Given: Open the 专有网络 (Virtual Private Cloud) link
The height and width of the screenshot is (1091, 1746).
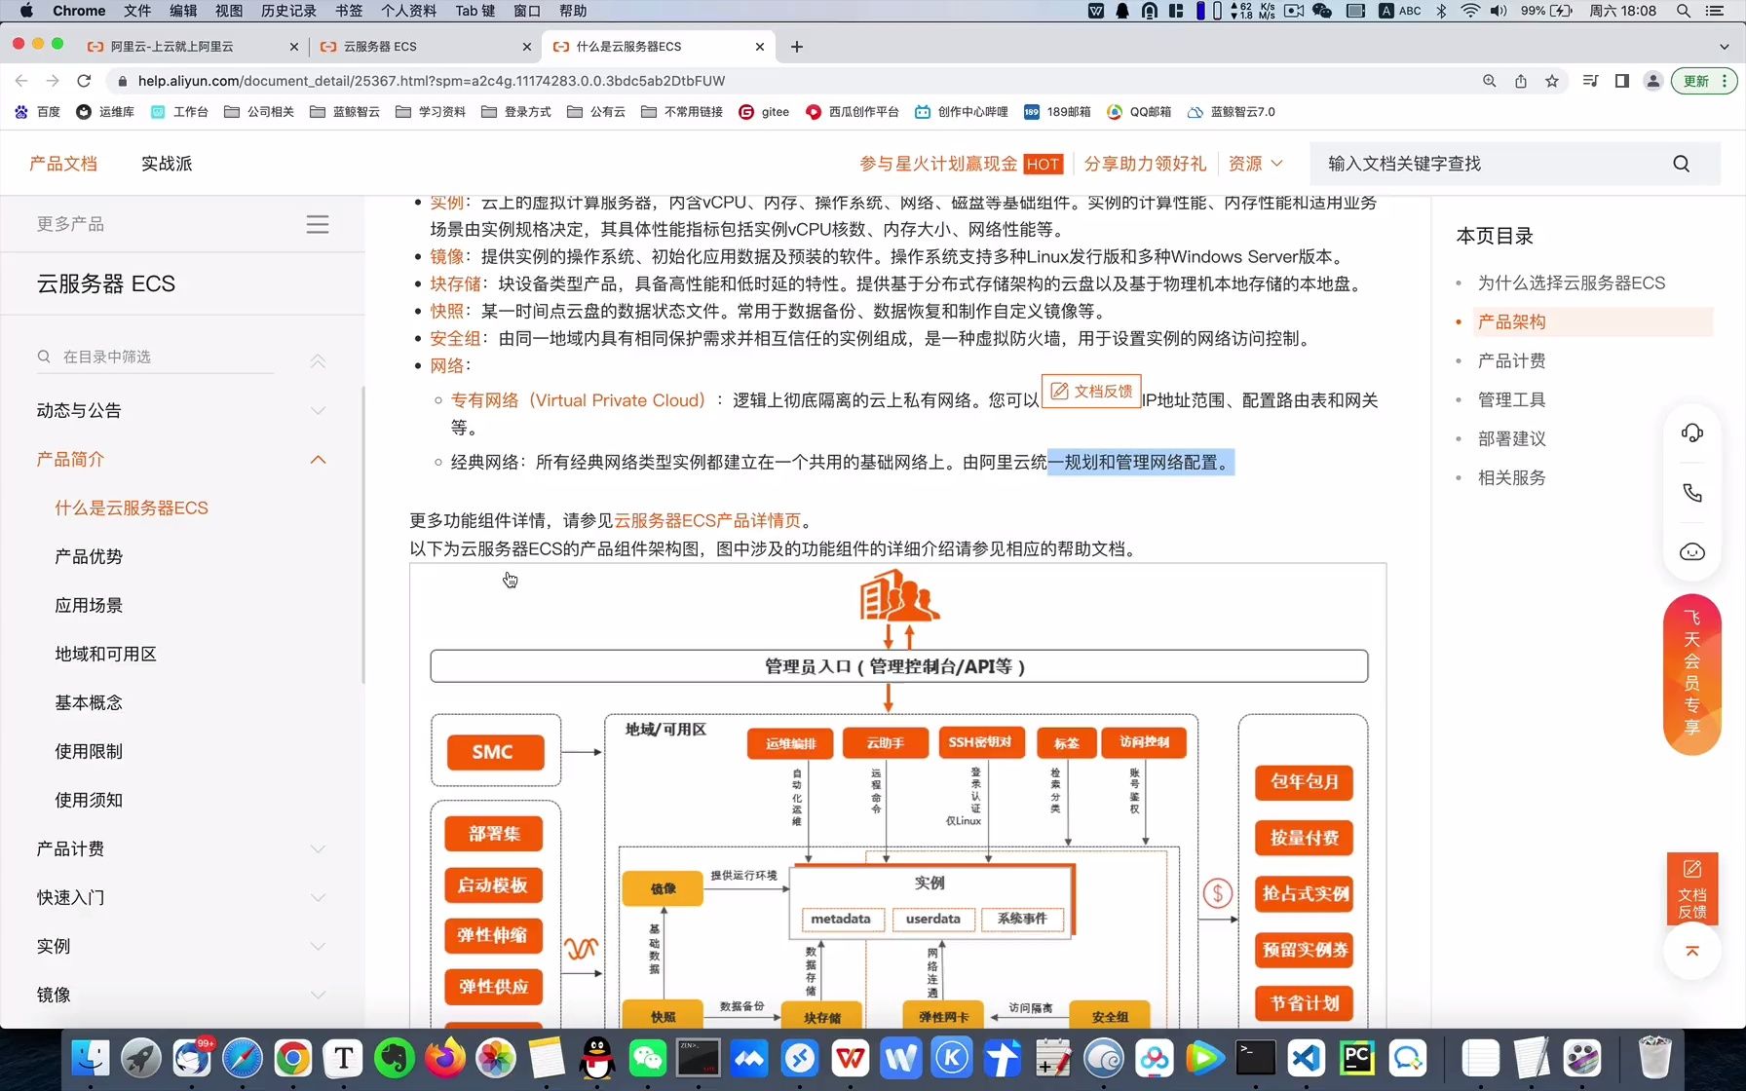Looking at the screenshot, I should 578,400.
